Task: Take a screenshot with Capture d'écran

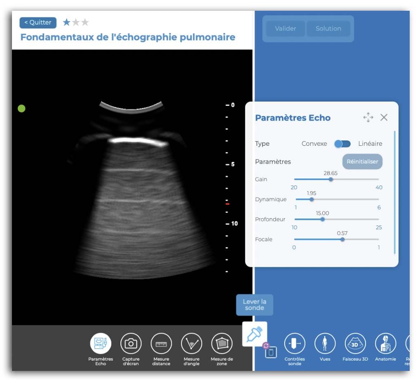Action: click(x=131, y=344)
